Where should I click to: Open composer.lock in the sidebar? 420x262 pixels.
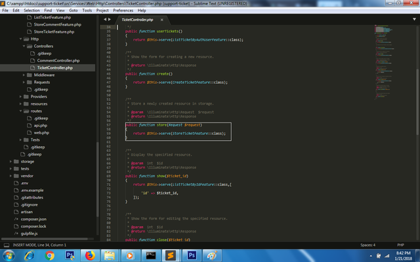tap(33, 227)
